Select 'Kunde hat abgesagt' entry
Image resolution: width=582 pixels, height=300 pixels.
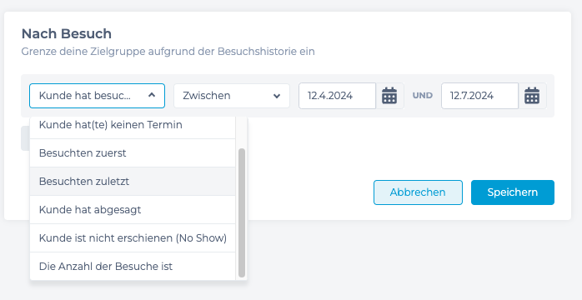click(133, 210)
